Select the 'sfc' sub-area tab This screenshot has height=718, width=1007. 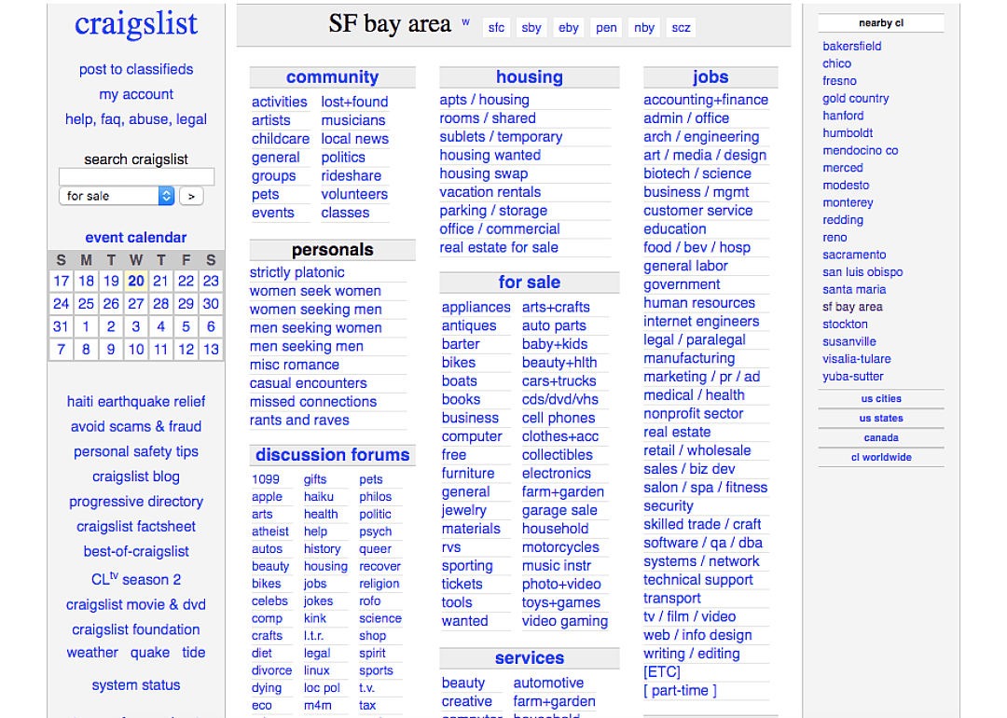496,28
